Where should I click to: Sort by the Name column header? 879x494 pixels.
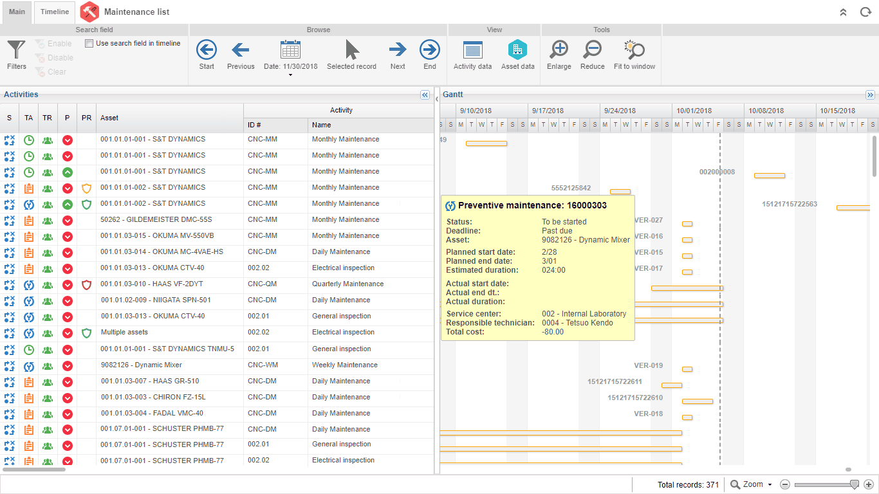point(371,125)
